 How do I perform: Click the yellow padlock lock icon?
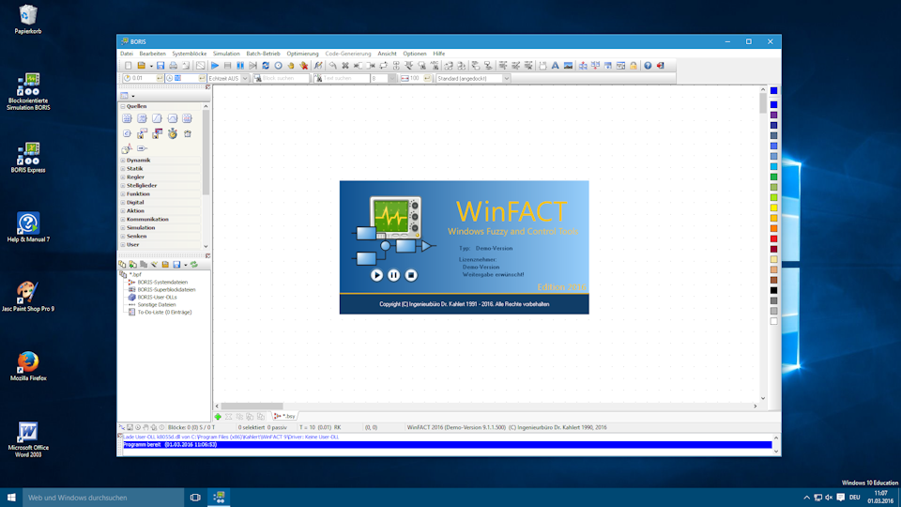pyautogui.click(x=634, y=66)
